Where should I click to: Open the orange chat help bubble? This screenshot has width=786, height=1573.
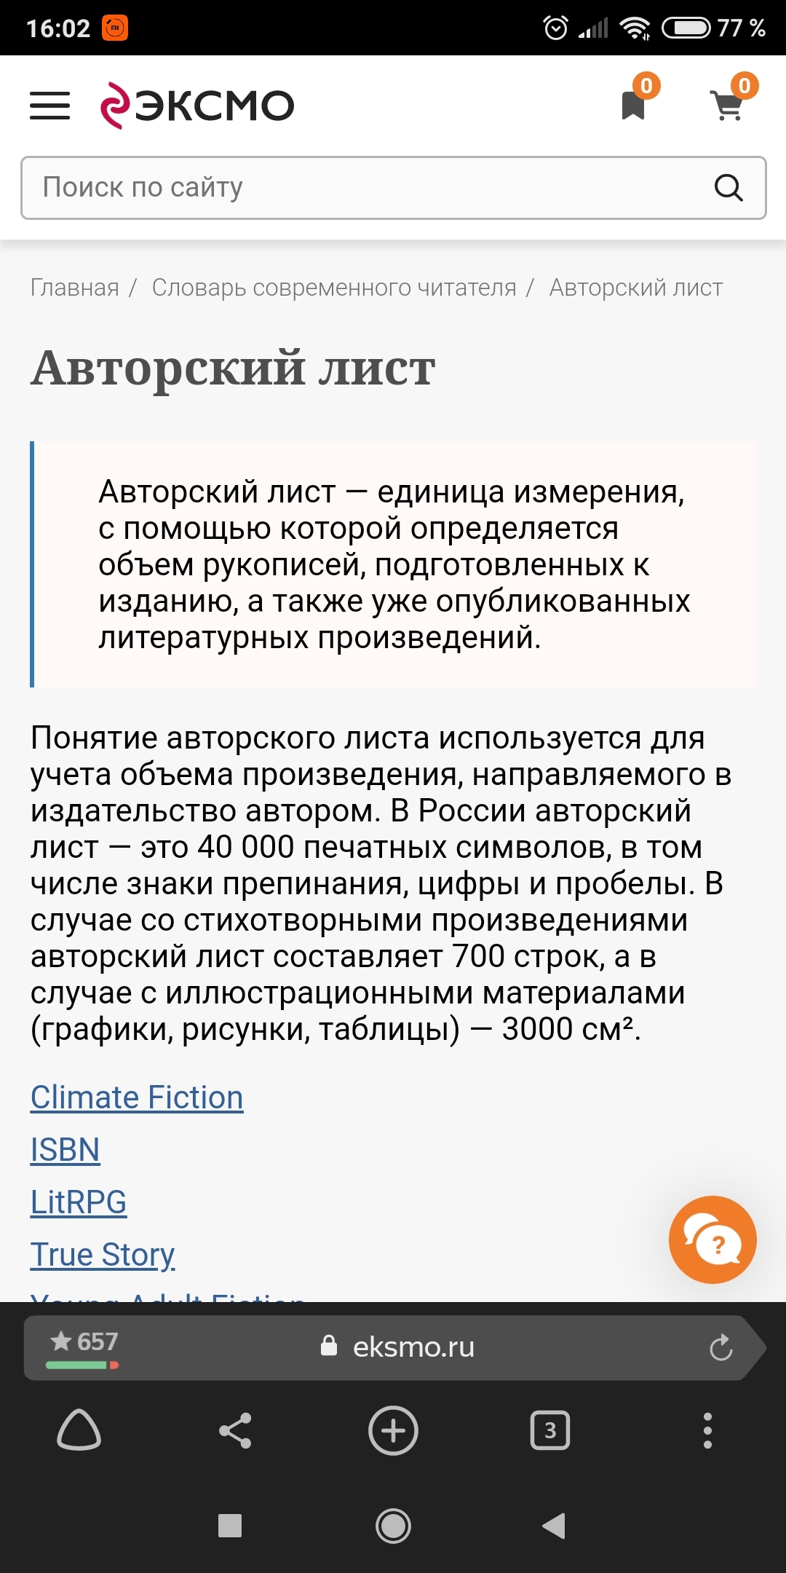click(712, 1239)
